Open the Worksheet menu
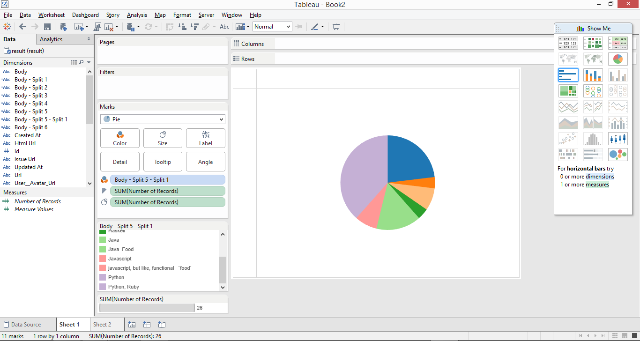The height and width of the screenshot is (341, 640). pos(52,15)
